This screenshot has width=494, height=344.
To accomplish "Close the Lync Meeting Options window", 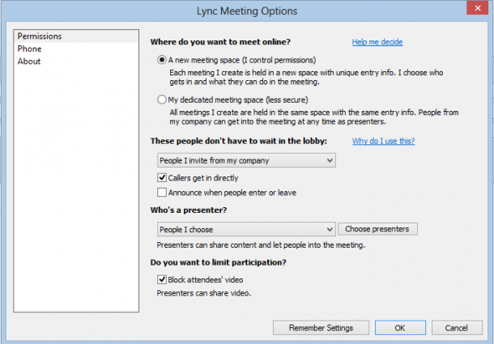I will tap(478, 8).
